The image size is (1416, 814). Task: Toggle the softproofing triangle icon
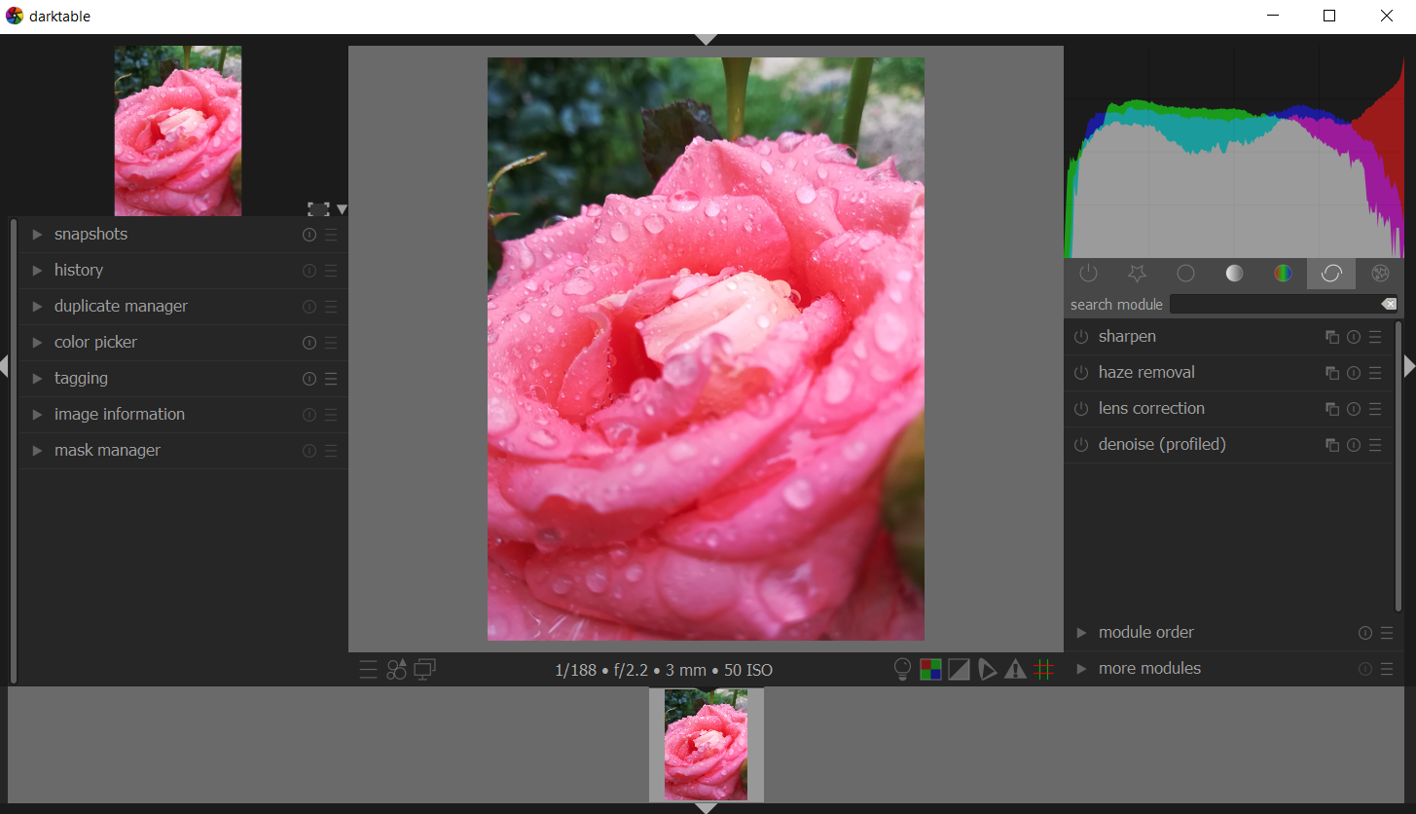click(987, 670)
